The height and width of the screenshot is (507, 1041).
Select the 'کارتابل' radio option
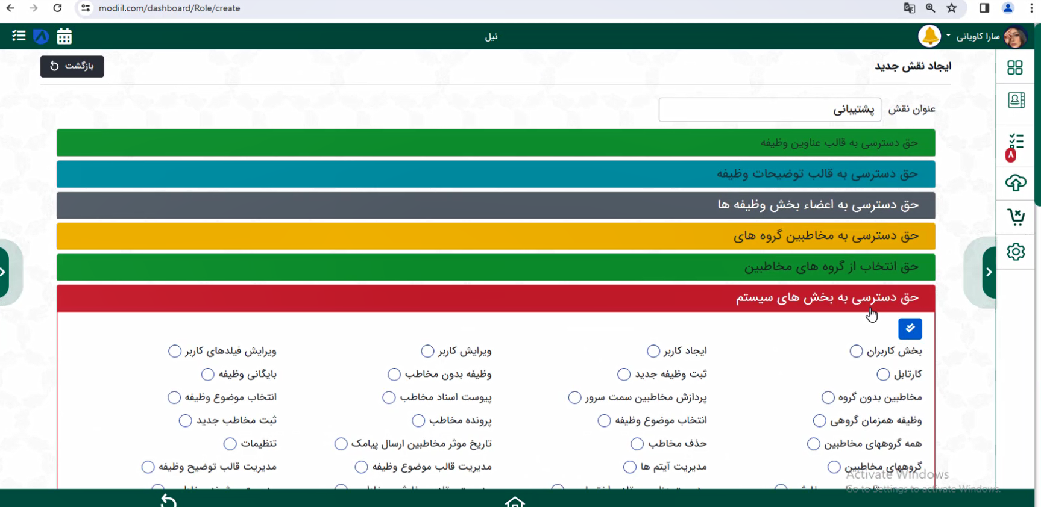(x=883, y=375)
